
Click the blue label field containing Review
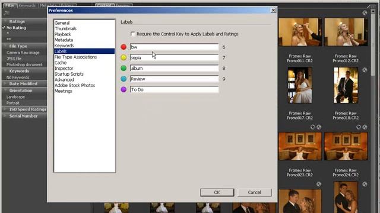174,79
